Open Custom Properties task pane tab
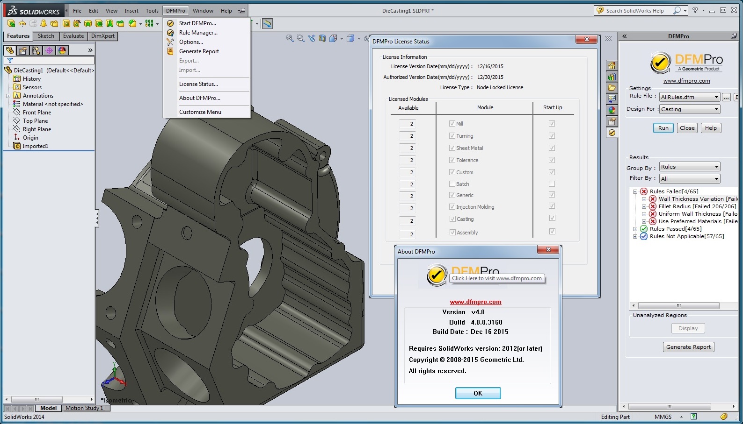 [612, 121]
